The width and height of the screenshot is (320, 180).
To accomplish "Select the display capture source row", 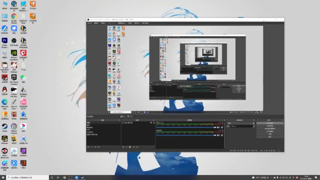I will 138,123.
